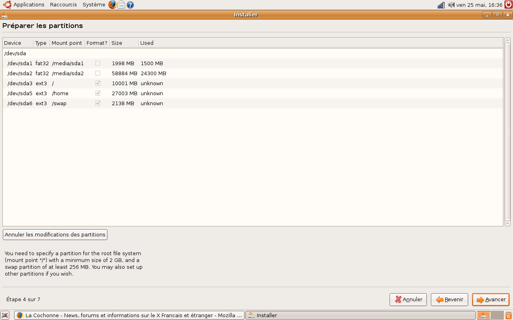The height and width of the screenshot is (320, 513).
Task: Disable Format for the /swap partition
Action: click(x=97, y=103)
